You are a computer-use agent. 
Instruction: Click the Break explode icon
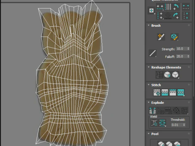152,110
